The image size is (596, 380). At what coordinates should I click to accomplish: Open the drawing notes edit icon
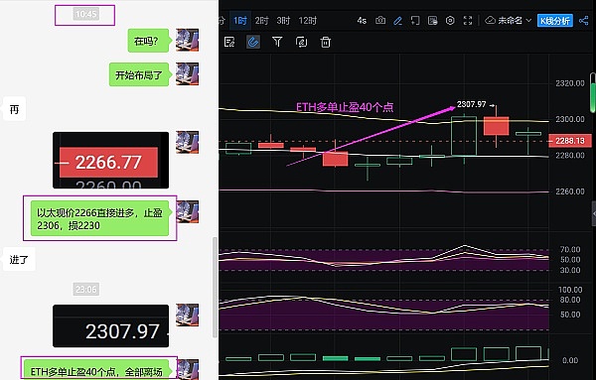(x=229, y=42)
